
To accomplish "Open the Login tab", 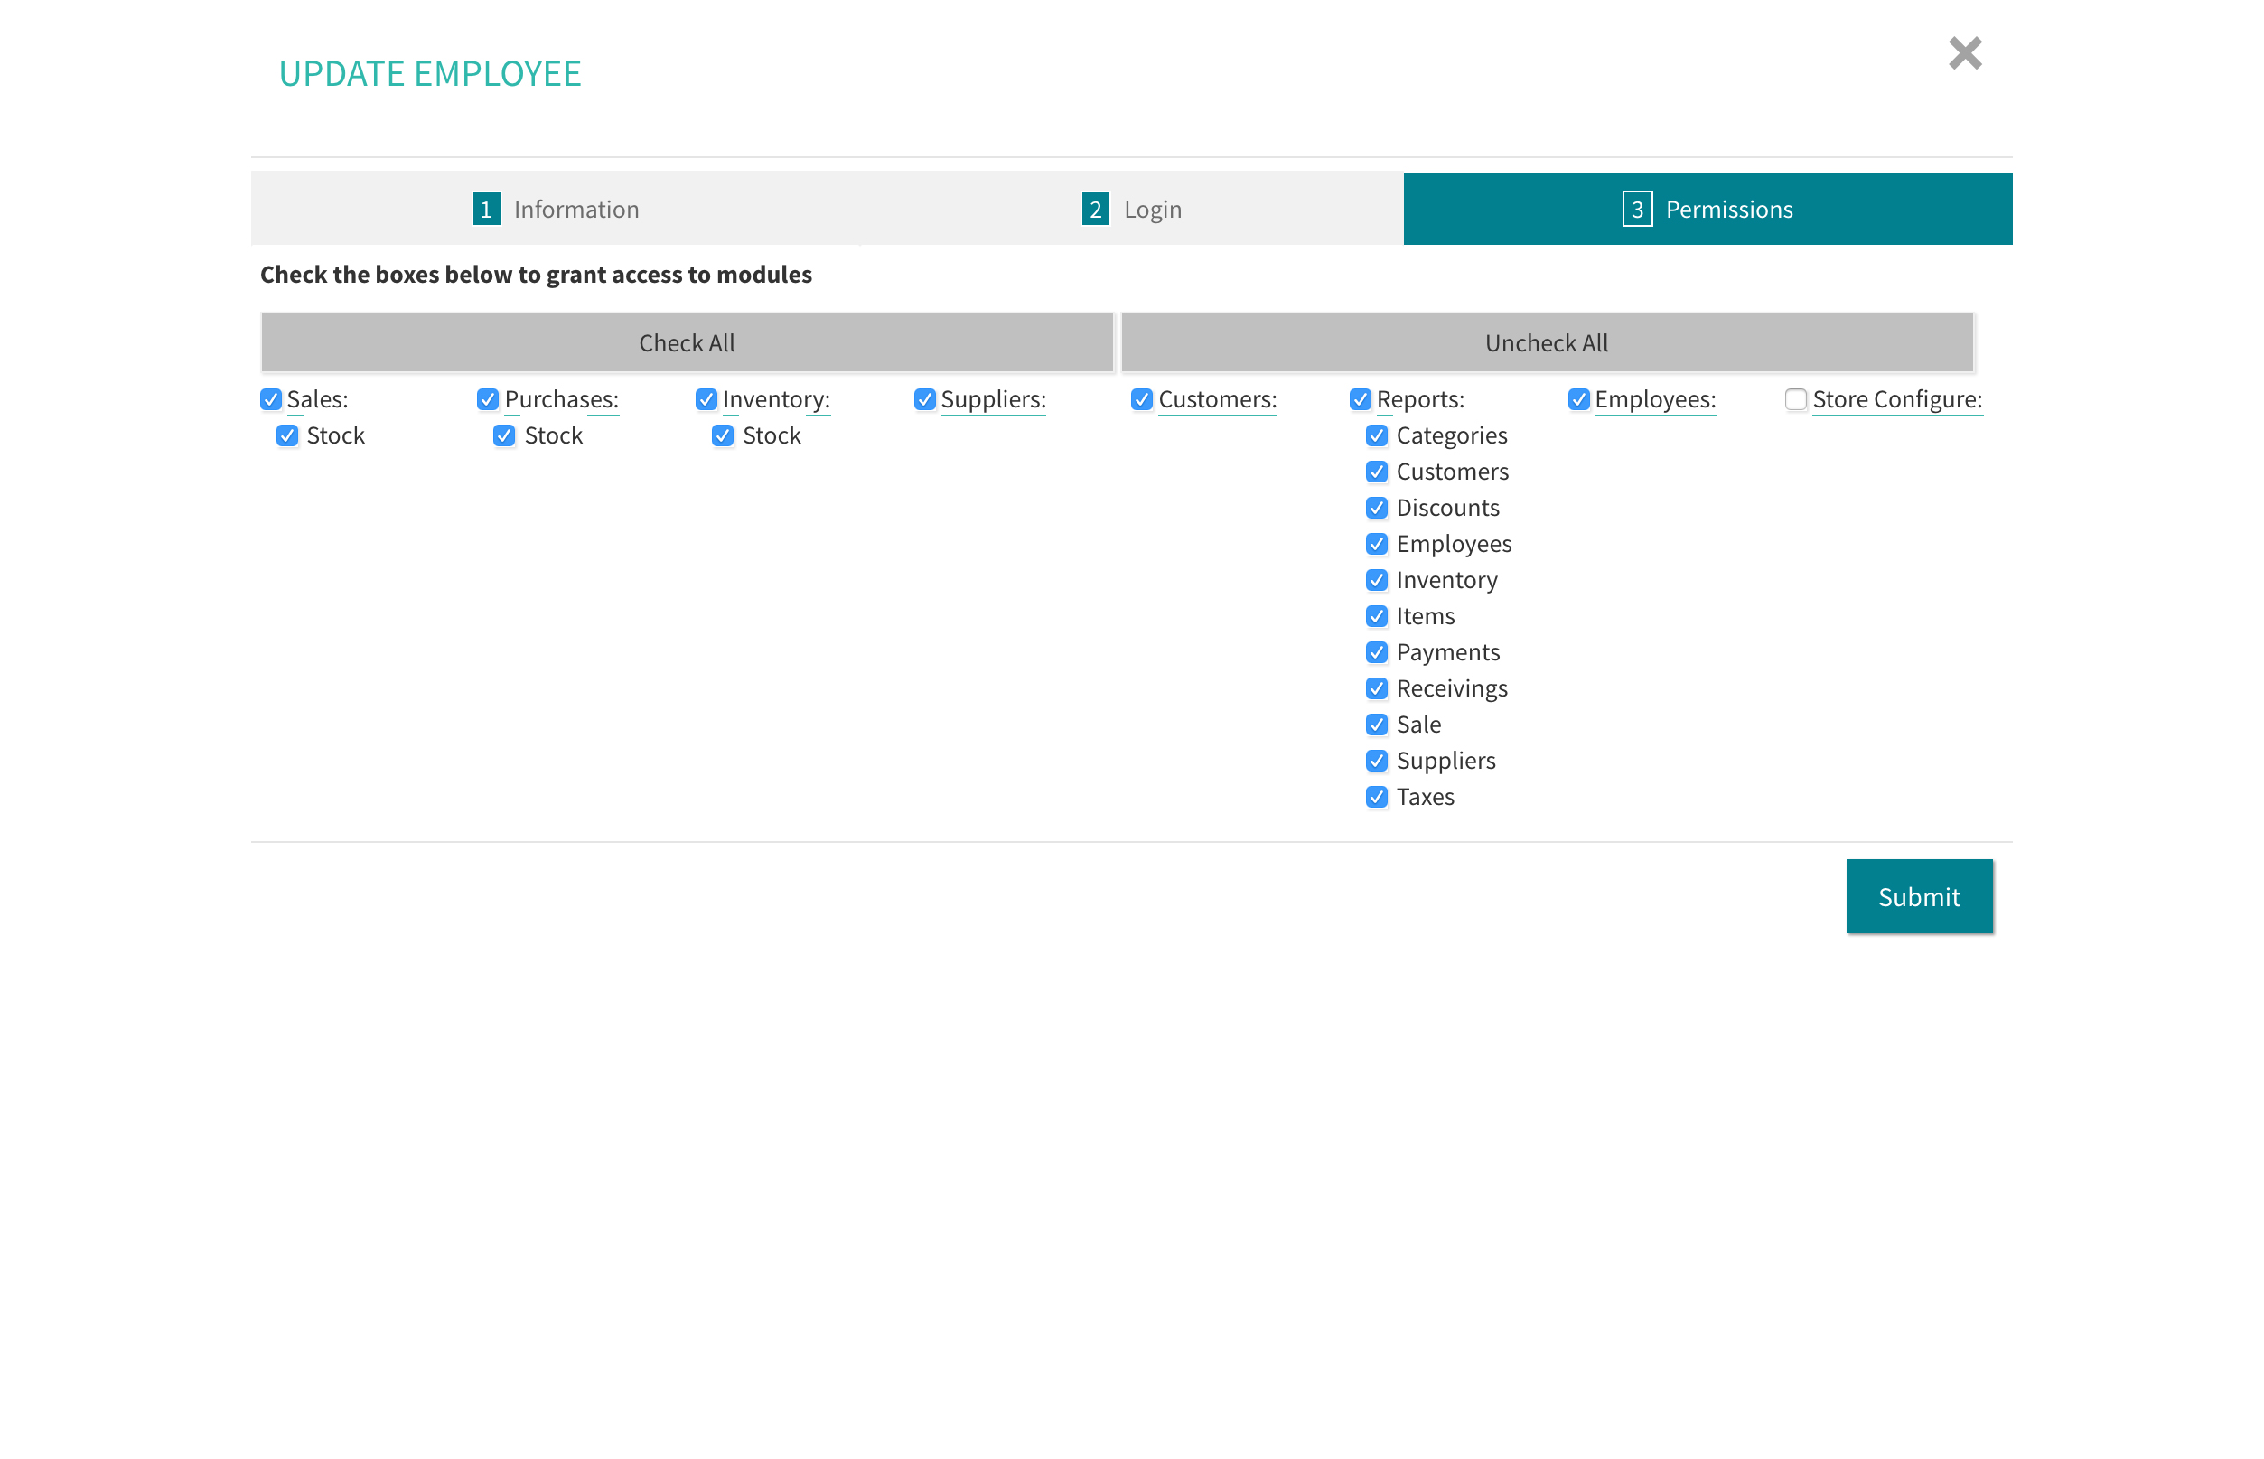I will click(1132, 209).
